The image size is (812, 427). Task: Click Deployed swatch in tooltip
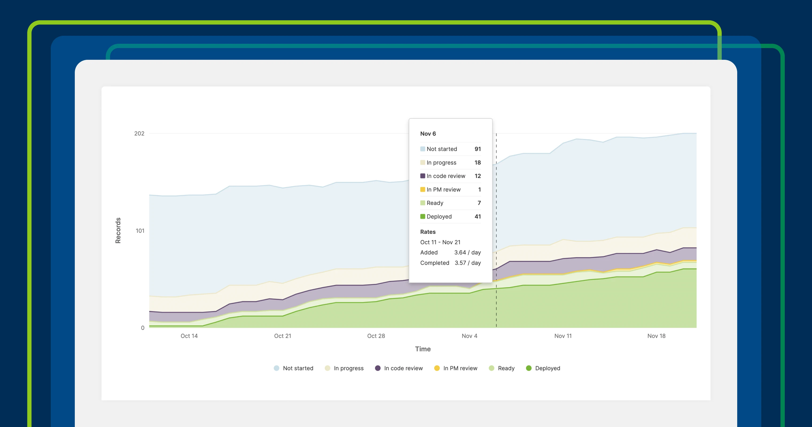click(423, 217)
